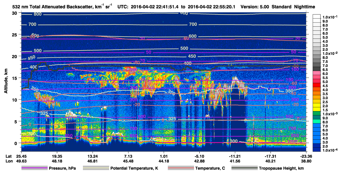This screenshot has height=174, width=340.
Task: Click altitude axis tick label 20
Action: pyautogui.click(x=15, y=56)
